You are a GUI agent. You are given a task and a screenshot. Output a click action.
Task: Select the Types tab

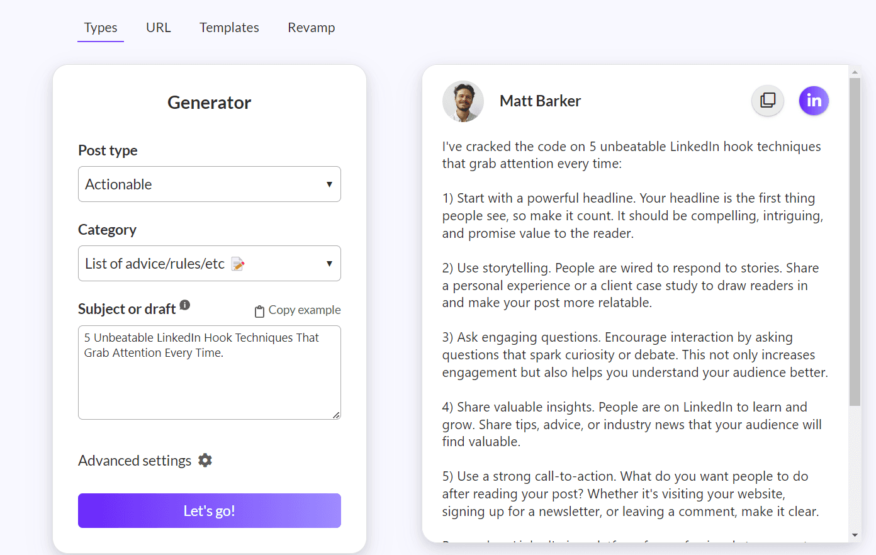[x=101, y=28]
